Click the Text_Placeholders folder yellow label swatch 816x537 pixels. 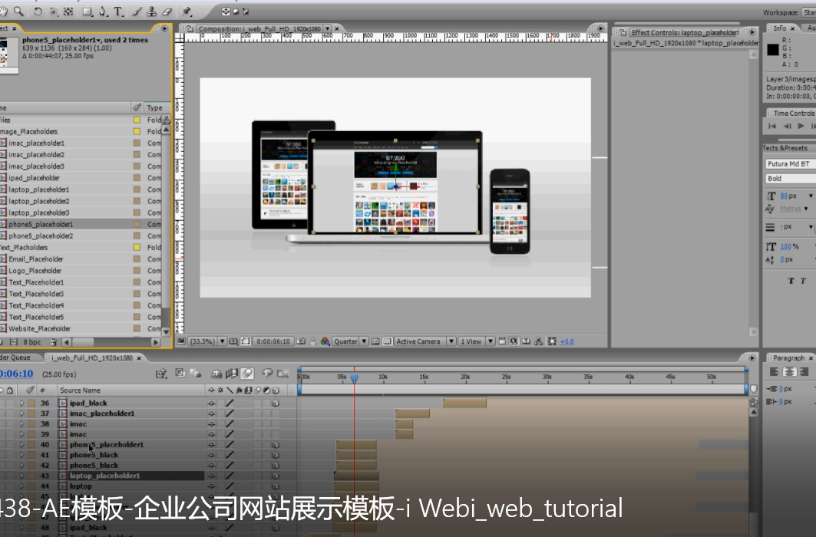(x=137, y=248)
